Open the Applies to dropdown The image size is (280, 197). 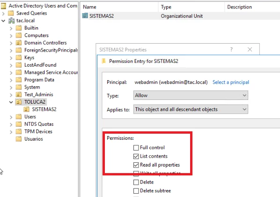(191, 109)
